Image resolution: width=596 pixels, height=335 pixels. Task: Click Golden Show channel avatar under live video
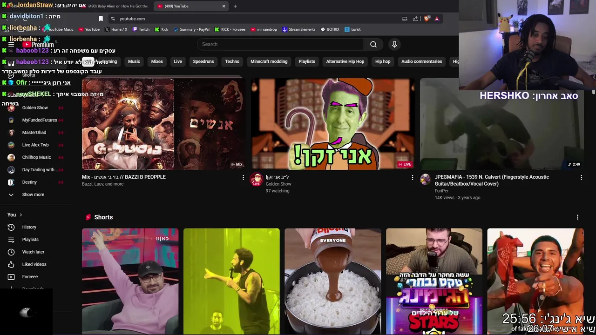click(x=257, y=180)
